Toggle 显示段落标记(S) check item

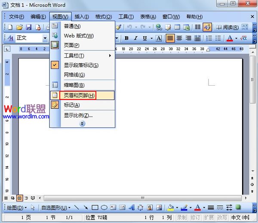pyautogui.click(x=82, y=65)
